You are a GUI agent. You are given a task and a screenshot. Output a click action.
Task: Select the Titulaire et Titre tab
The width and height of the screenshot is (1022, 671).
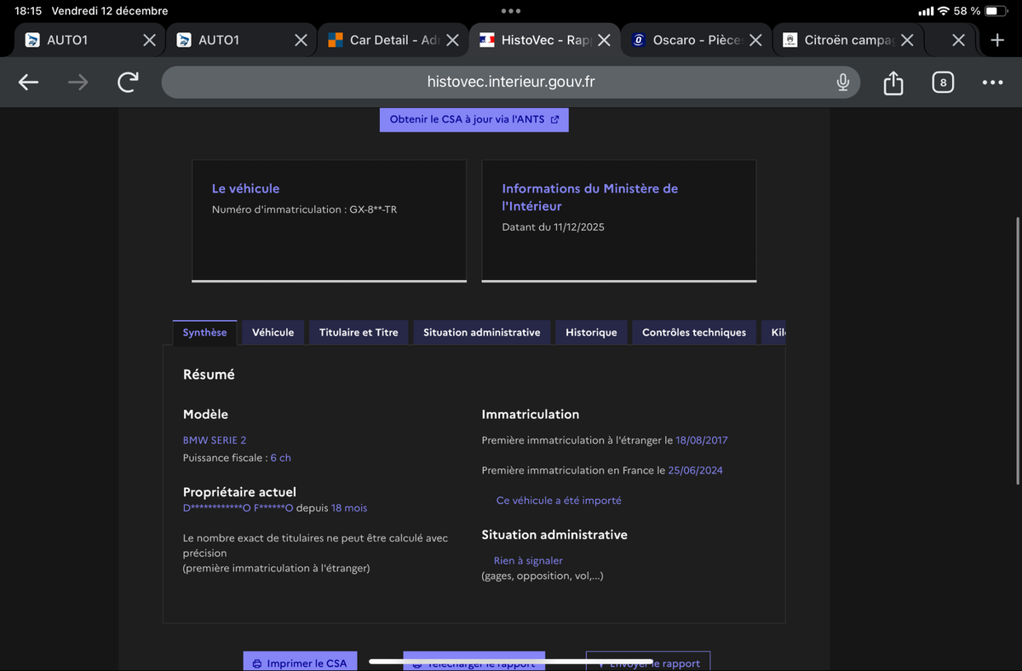point(359,332)
